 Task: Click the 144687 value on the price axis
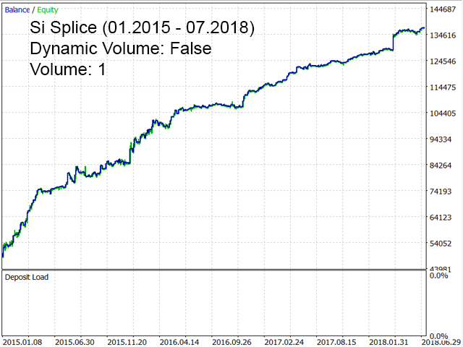pyautogui.click(x=443, y=9)
